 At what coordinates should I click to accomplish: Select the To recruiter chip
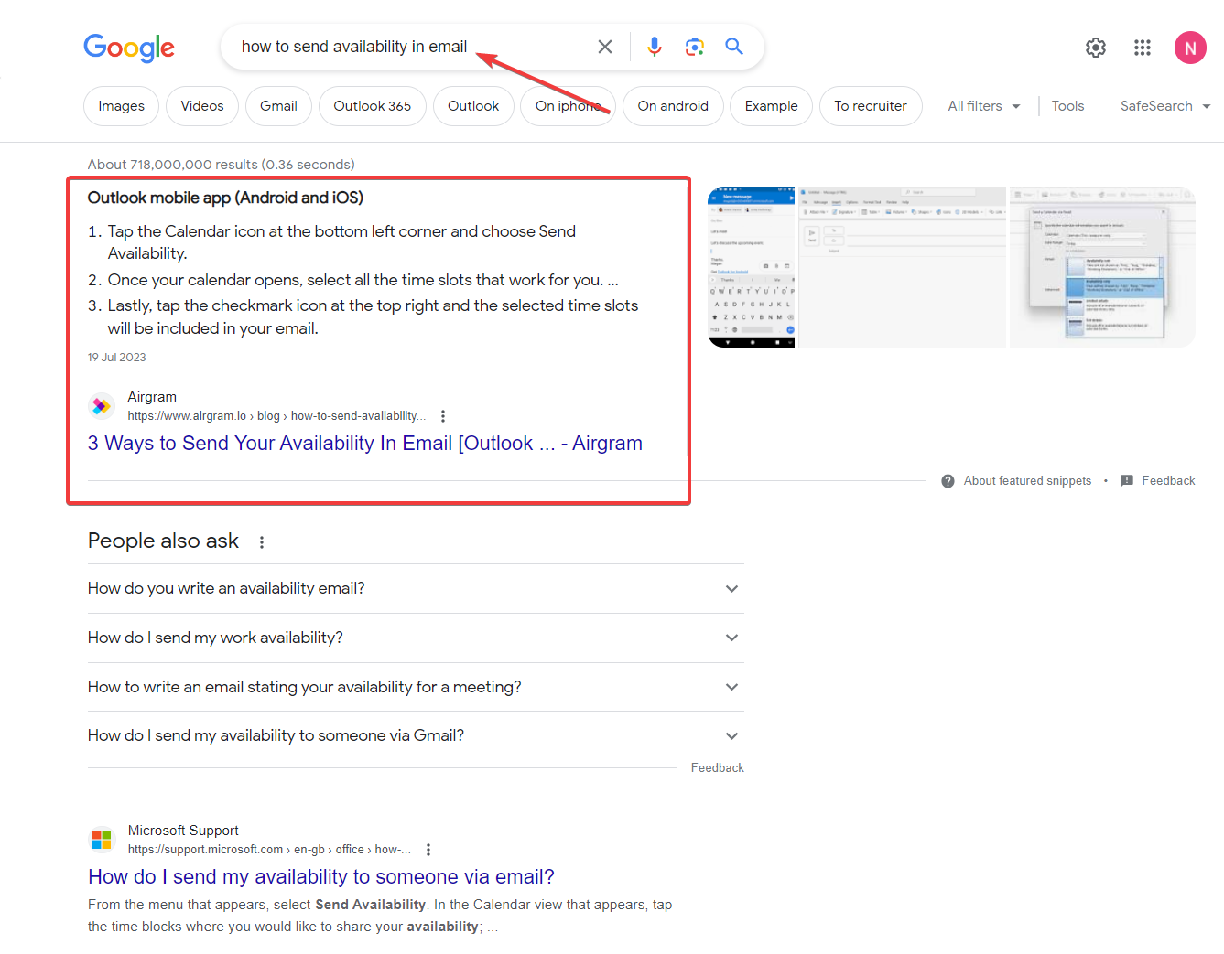point(871,106)
